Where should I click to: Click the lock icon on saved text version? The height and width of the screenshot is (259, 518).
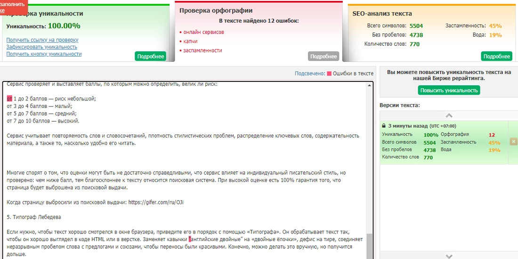click(384, 126)
